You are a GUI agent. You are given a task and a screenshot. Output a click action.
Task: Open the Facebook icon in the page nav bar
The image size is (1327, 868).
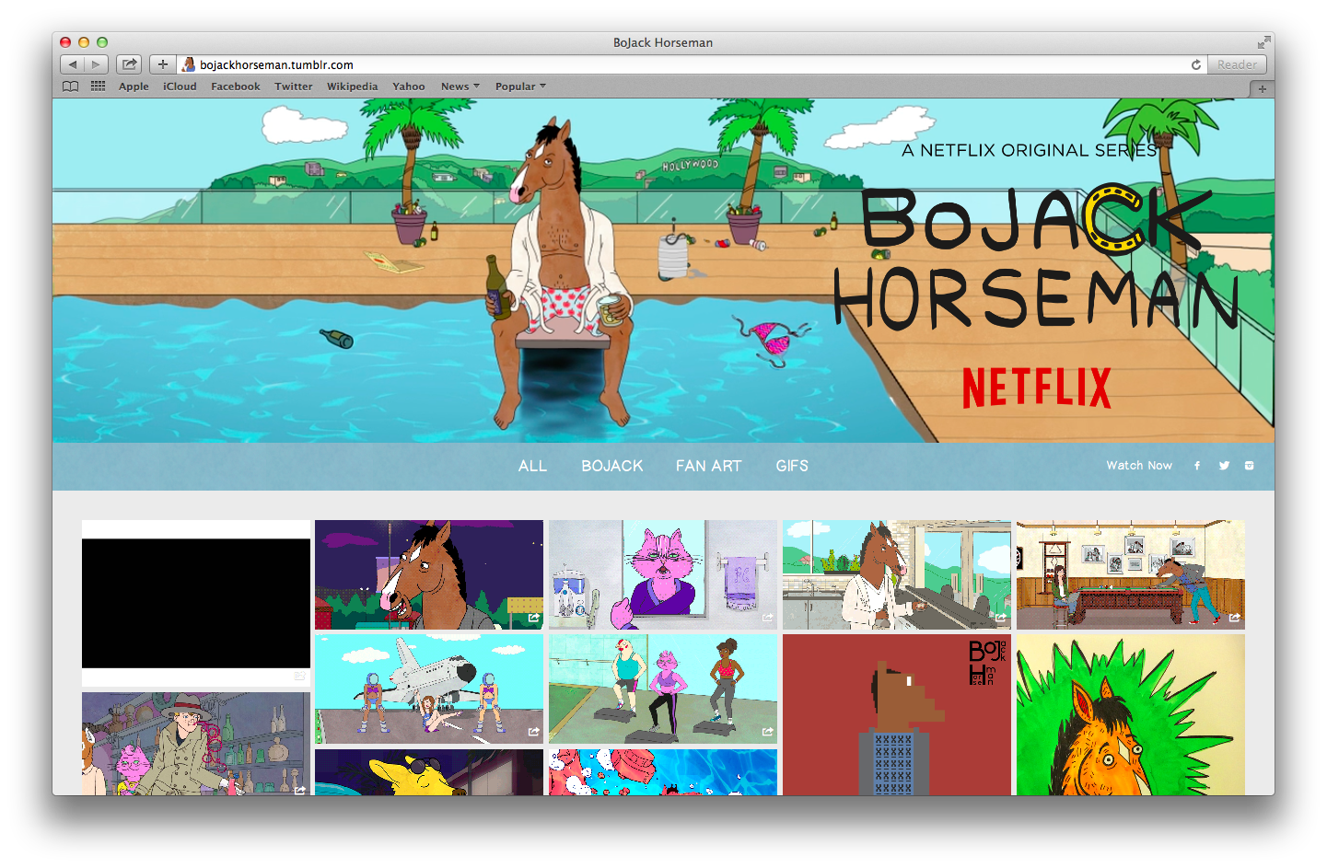coord(1197,466)
